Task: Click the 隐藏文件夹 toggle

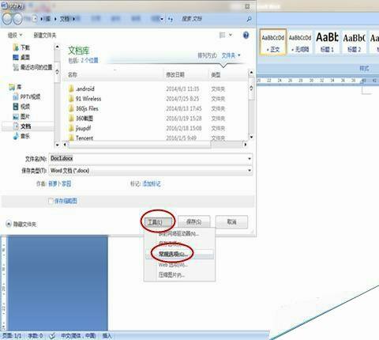Action: pos(21,224)
